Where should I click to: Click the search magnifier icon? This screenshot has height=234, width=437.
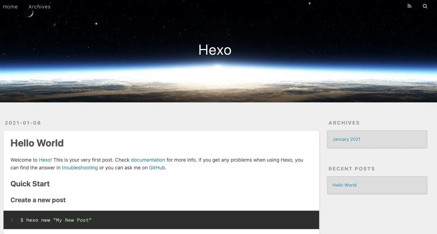[x=425, y=6]
